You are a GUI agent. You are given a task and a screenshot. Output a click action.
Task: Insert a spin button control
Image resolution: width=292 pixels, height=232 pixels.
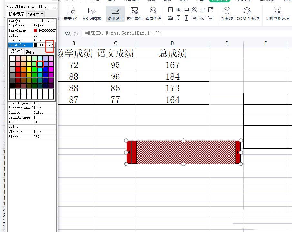point(179,18)
